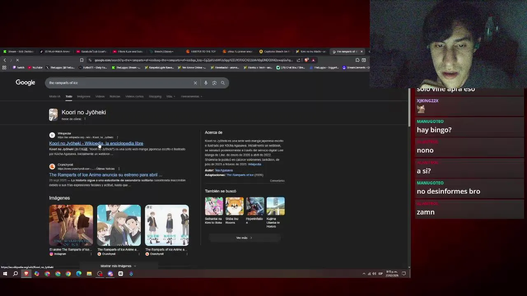Switch to Modo IA tab
This screenshot has width=527, height=296.
click(55, 97)
